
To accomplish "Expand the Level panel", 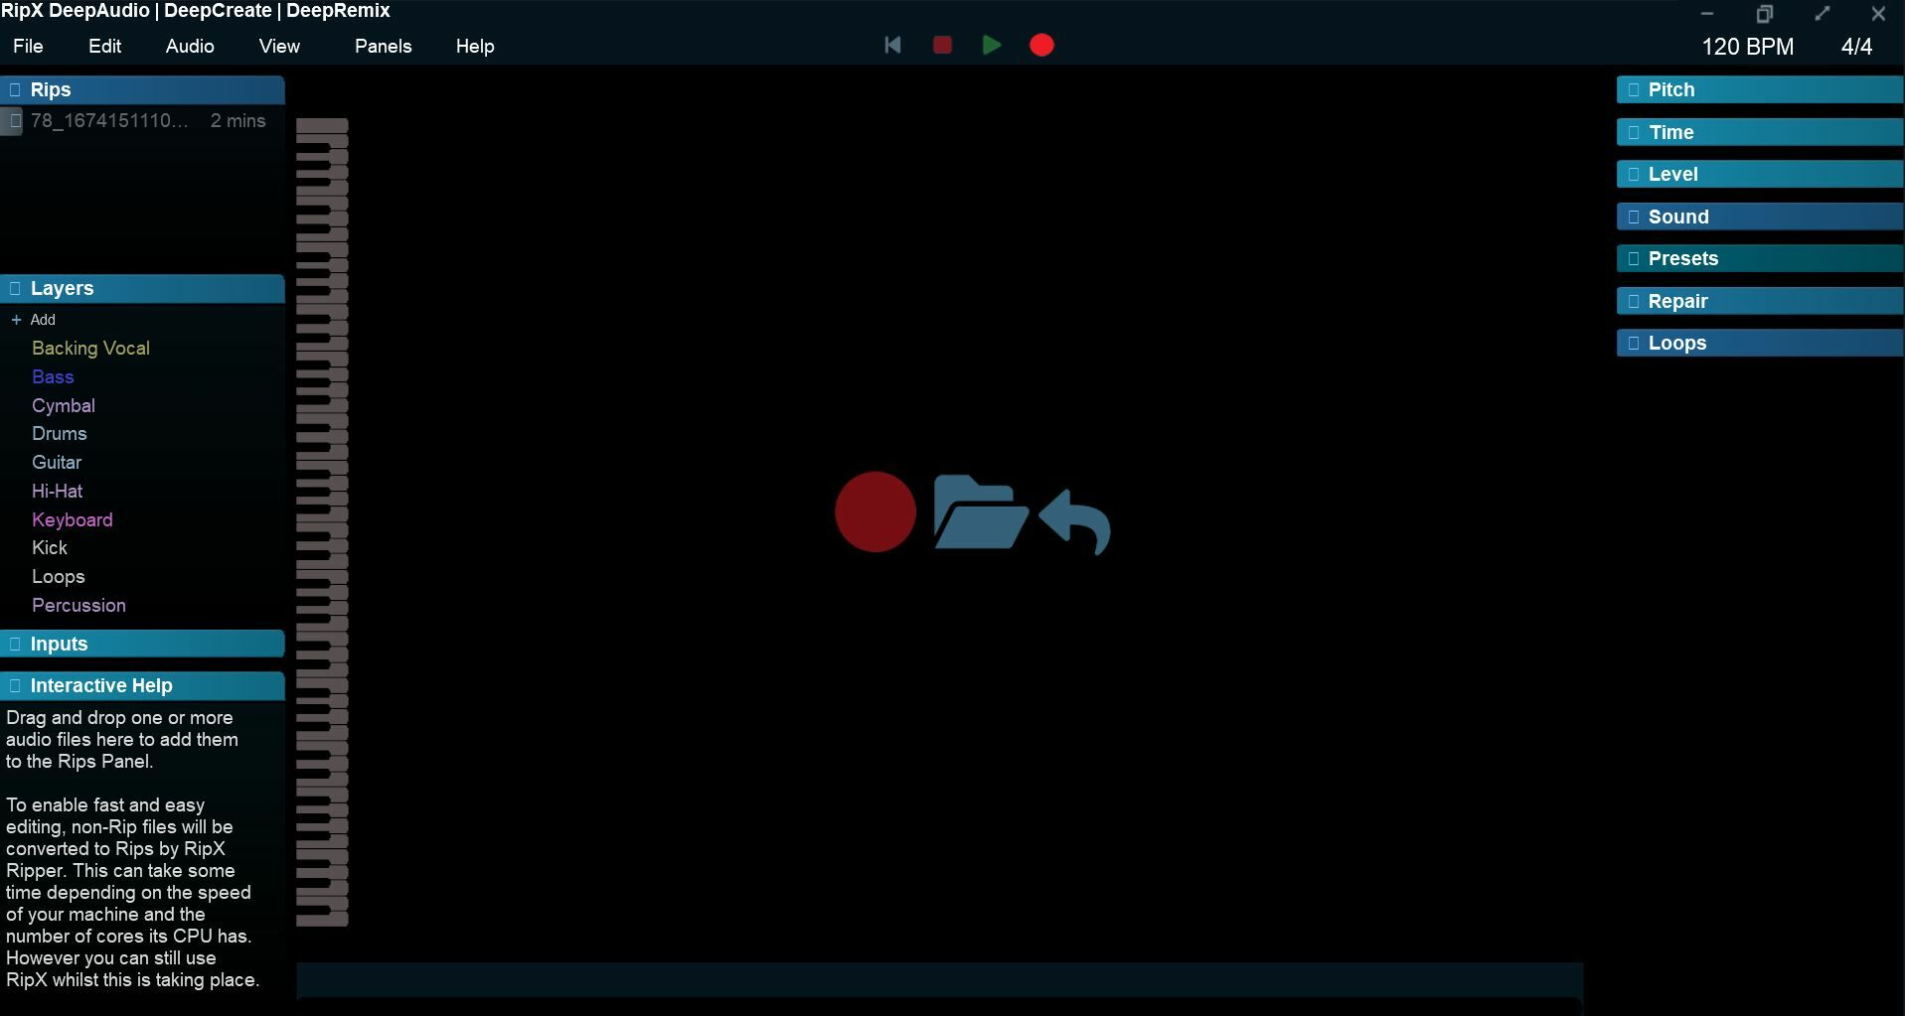I will (1759, 174).
